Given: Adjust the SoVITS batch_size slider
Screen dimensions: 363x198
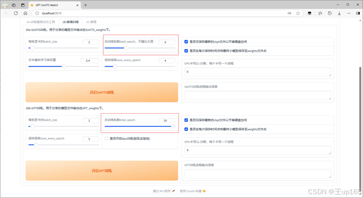Looking at the screenshot, I should pyautogui.click(x=64, y=48).
